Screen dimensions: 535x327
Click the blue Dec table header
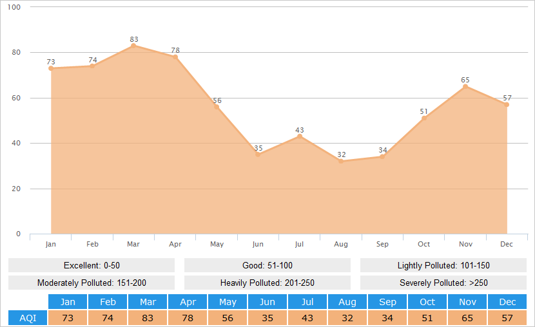tap(507, 302)
